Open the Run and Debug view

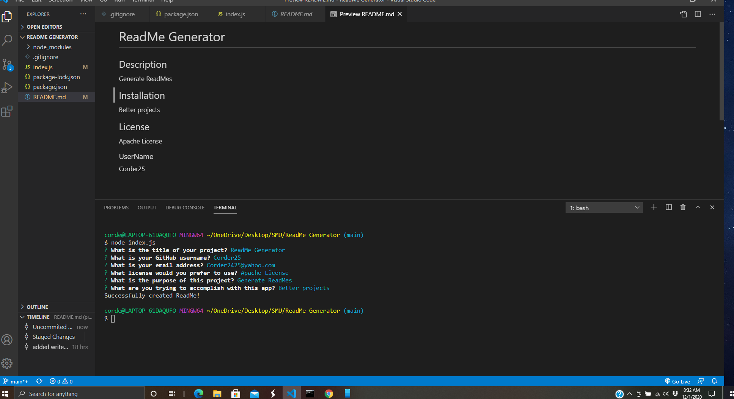click(8, 87)
